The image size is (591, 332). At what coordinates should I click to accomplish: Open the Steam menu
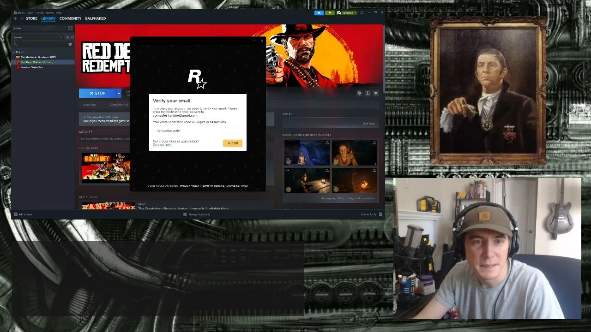(21, 12)
